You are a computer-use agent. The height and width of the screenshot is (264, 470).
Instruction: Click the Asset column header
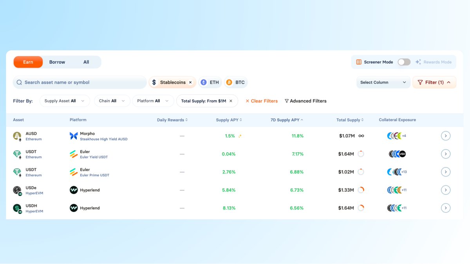pos(18,120)
